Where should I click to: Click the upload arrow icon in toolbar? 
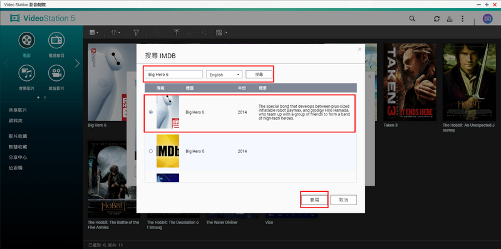pyautogui.click(x=176, y=33)
